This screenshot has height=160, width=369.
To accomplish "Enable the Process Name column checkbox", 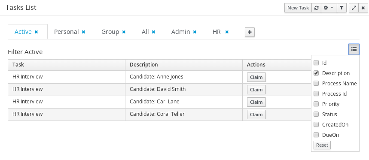I will [316, 83].
